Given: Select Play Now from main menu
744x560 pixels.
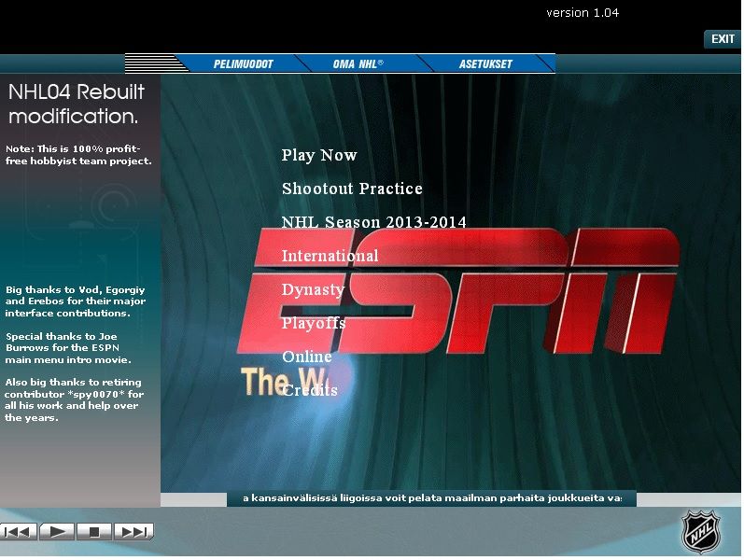Looking at the screenshot, I should point(319,155).
